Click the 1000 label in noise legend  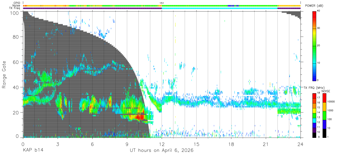[x=330, y=110]
